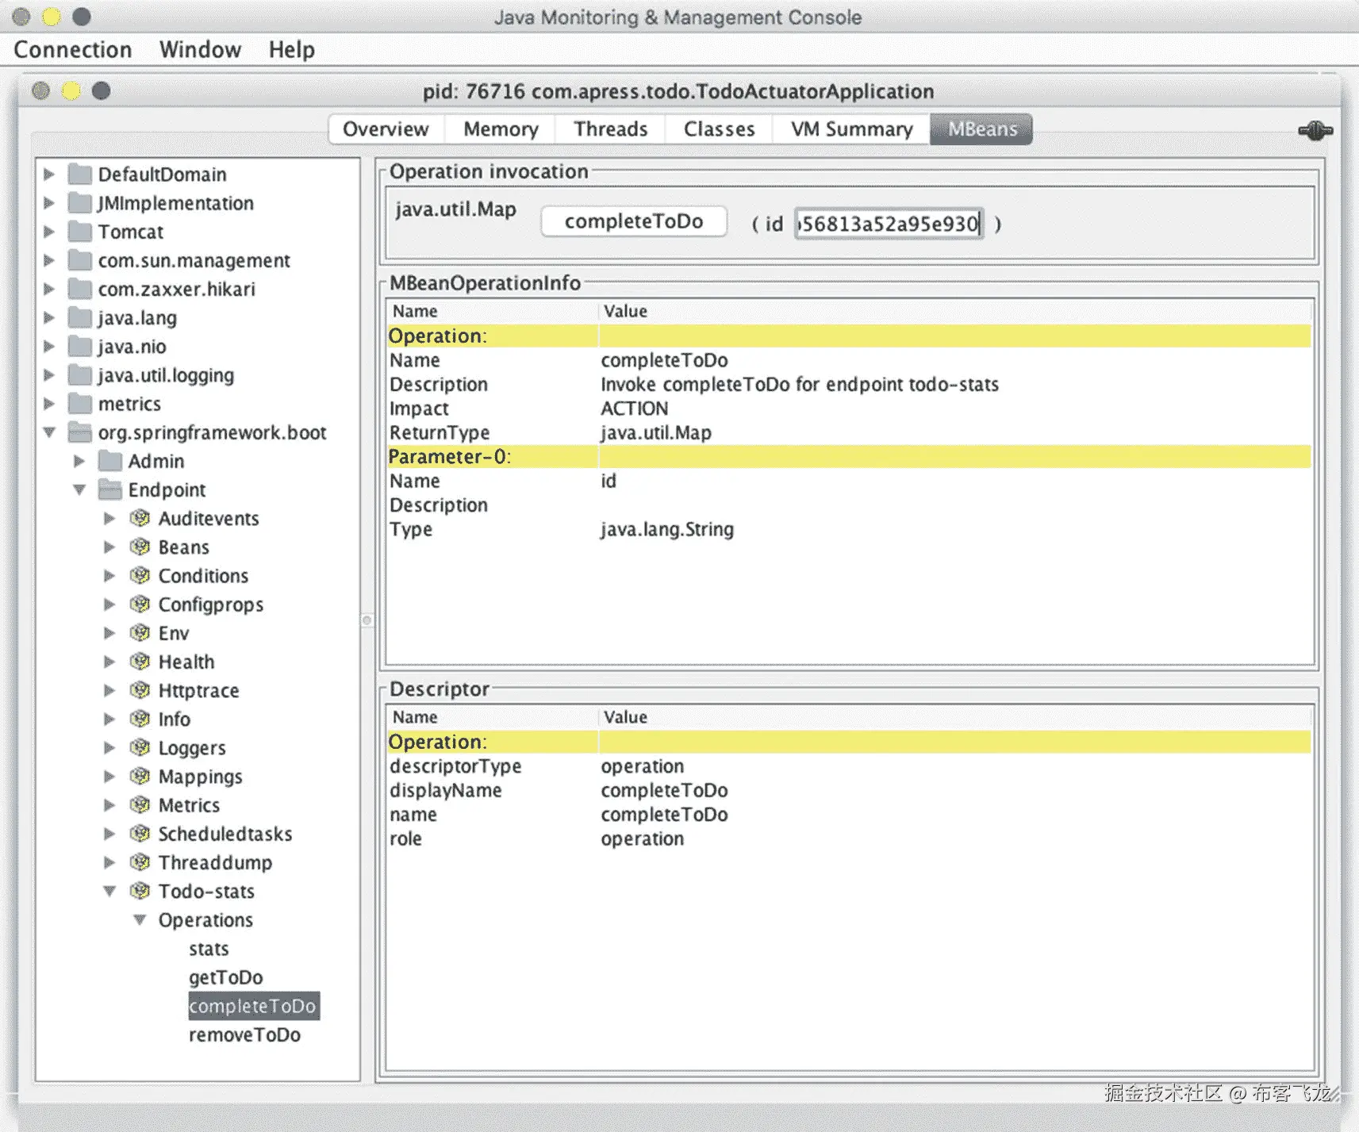The image size is (1359, 1132).
Task: Switch to the Threads tab
Action: 610,129
